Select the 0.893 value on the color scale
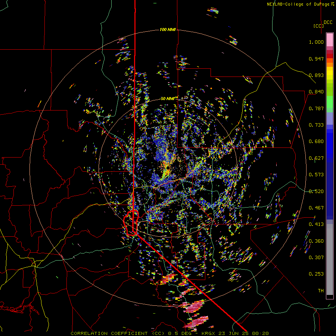The image size is (336, 336). point(316,75)
